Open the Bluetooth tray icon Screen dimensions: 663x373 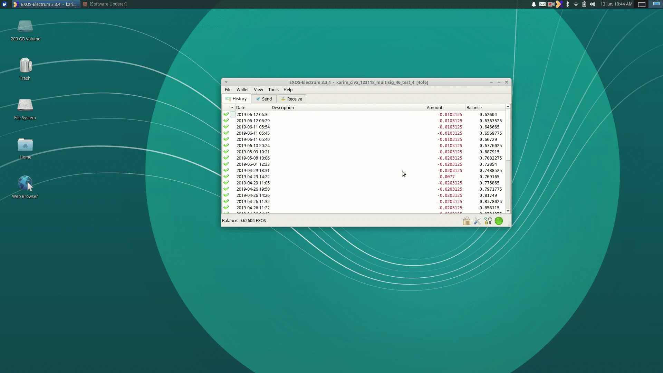click(567, 4)
